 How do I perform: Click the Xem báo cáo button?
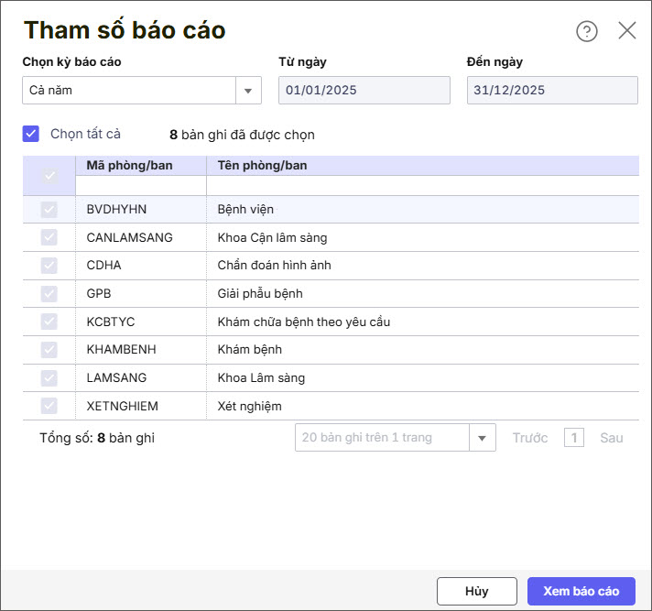581,591
